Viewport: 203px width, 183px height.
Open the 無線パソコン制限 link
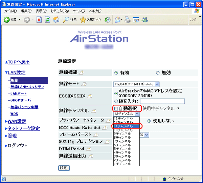[24, 107]
